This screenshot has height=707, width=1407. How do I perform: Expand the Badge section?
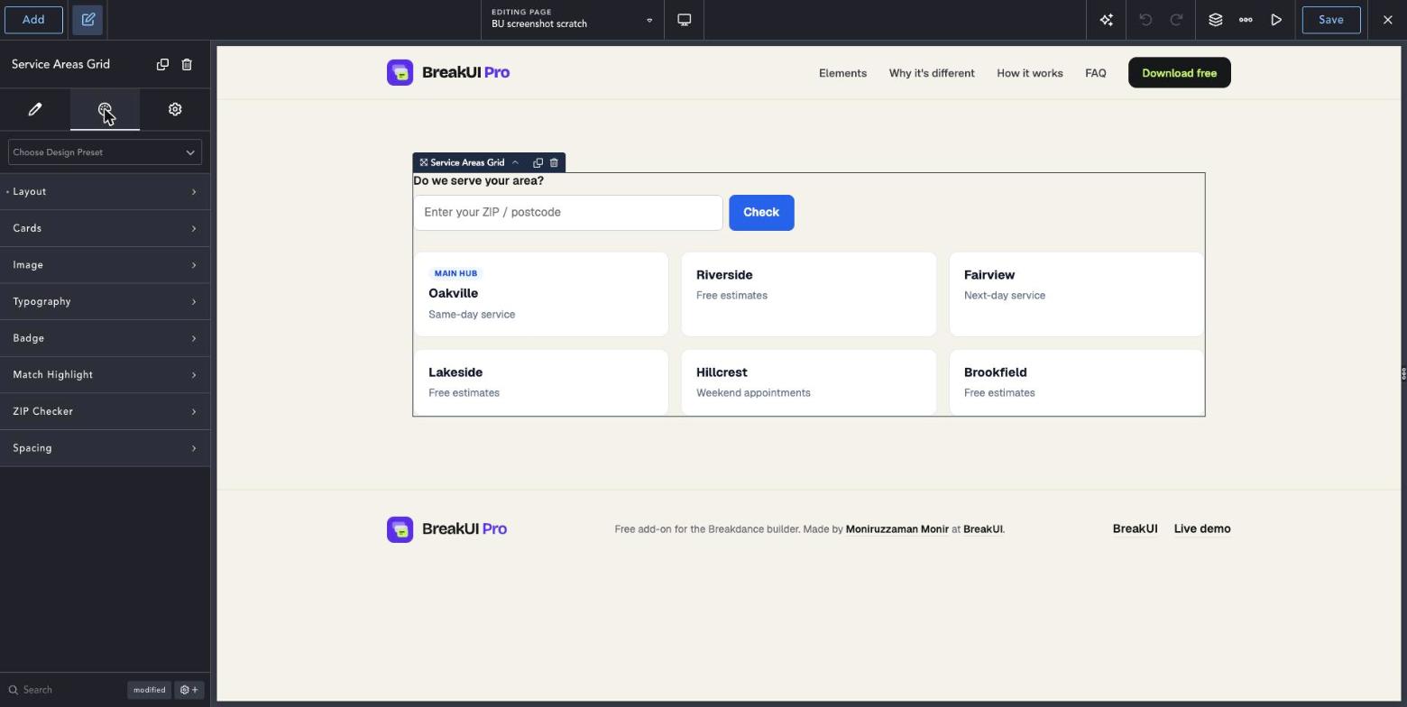(105, 338)
